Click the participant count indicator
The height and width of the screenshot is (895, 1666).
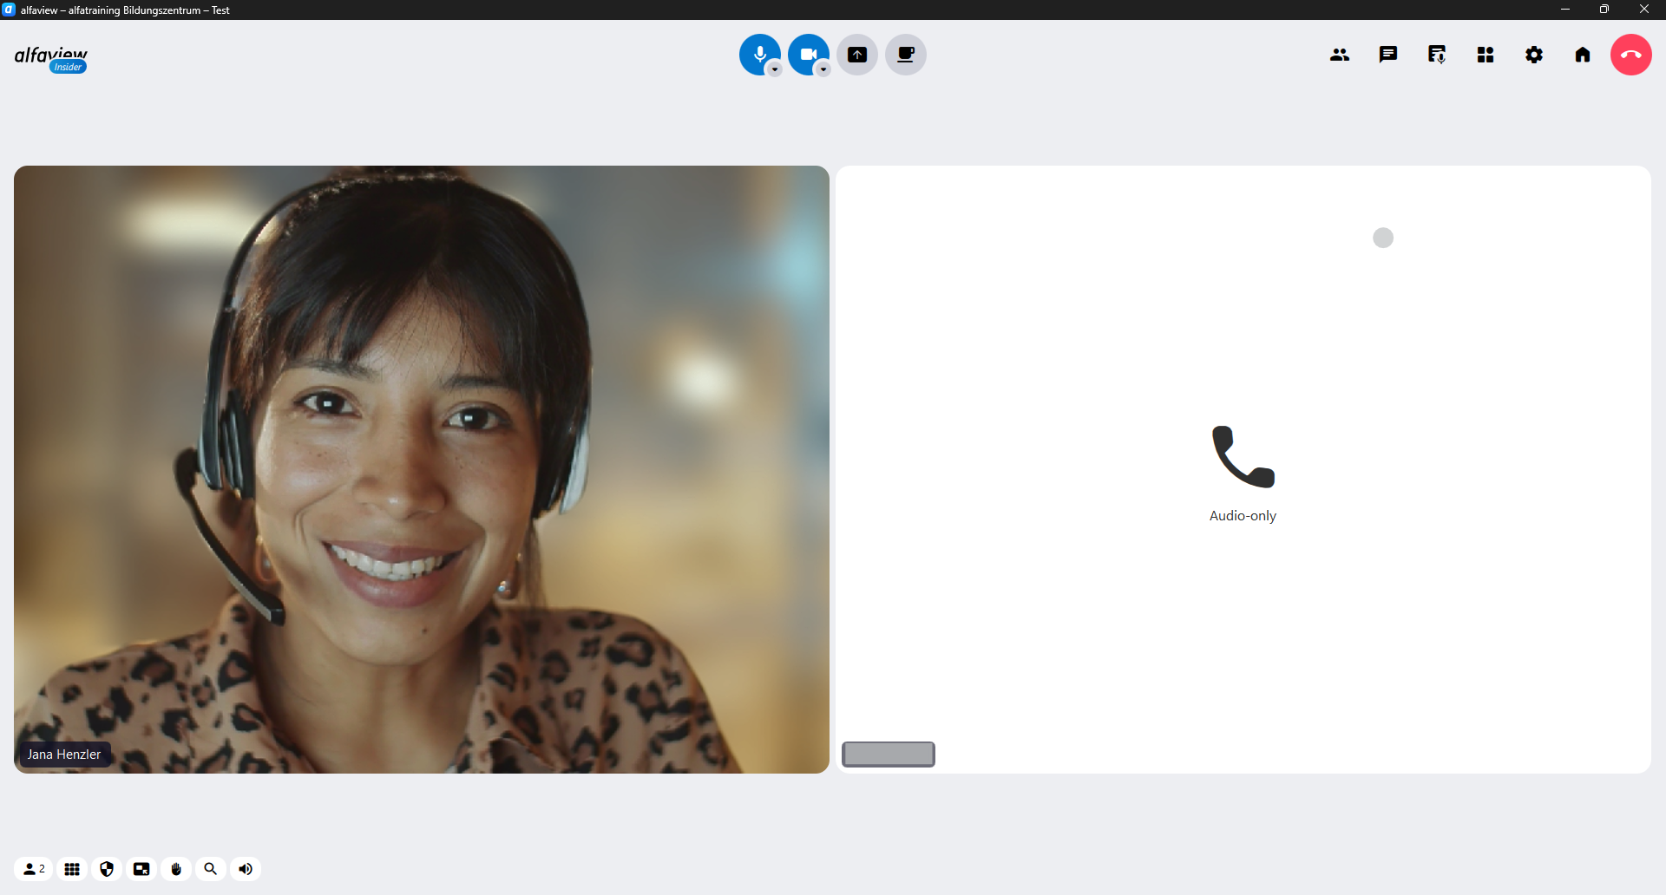(x=34, y=869)
